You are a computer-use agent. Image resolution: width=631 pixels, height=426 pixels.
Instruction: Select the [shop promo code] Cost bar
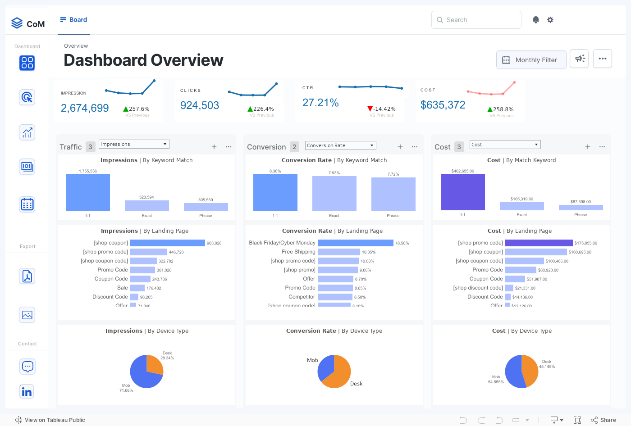[x=539, y=243]
